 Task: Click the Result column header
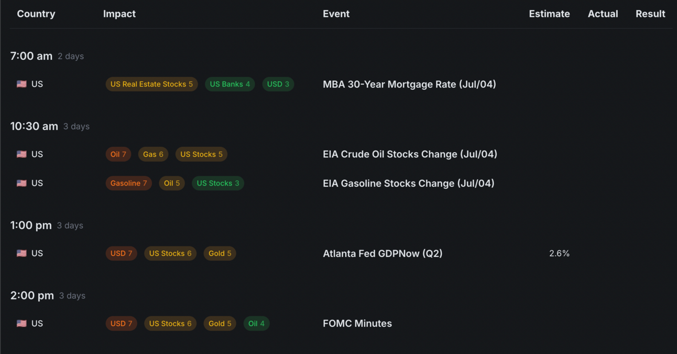(650, 14)
